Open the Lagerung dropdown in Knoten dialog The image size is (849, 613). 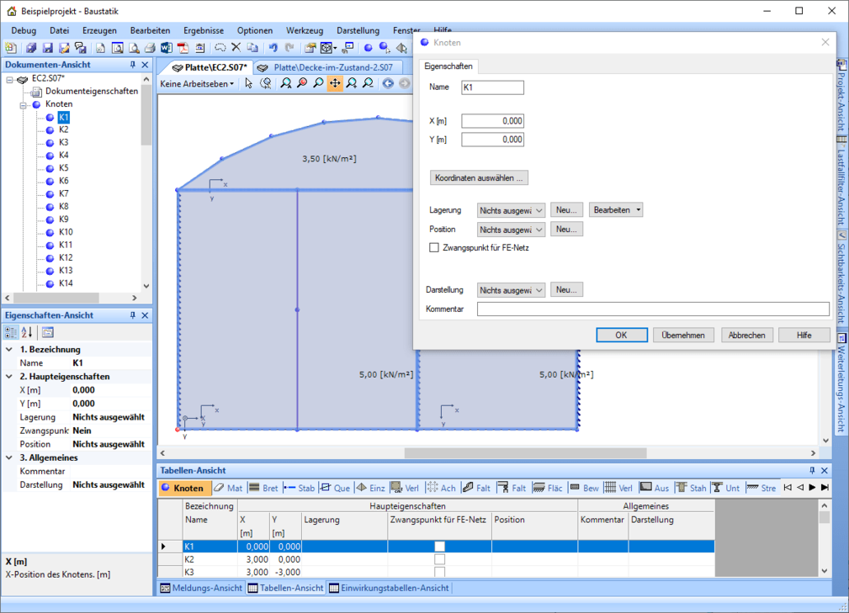pyautogui.click(x=511, y=210)
